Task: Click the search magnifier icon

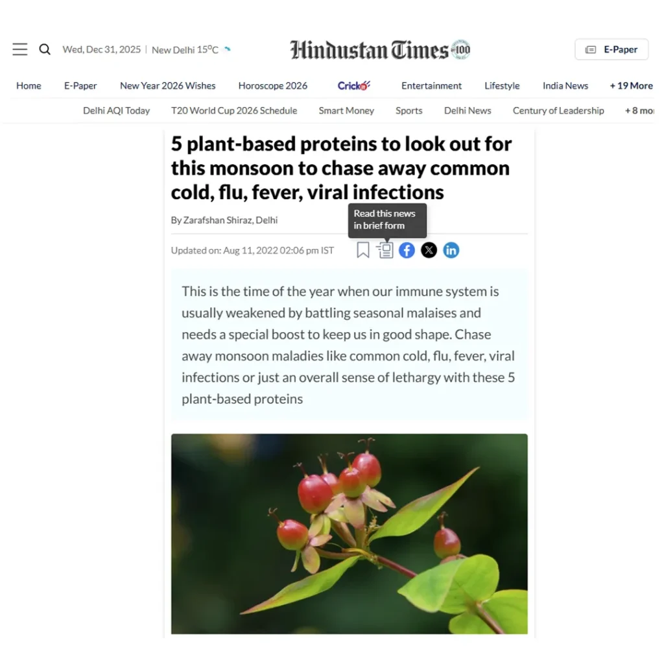Action: (45, 49)
